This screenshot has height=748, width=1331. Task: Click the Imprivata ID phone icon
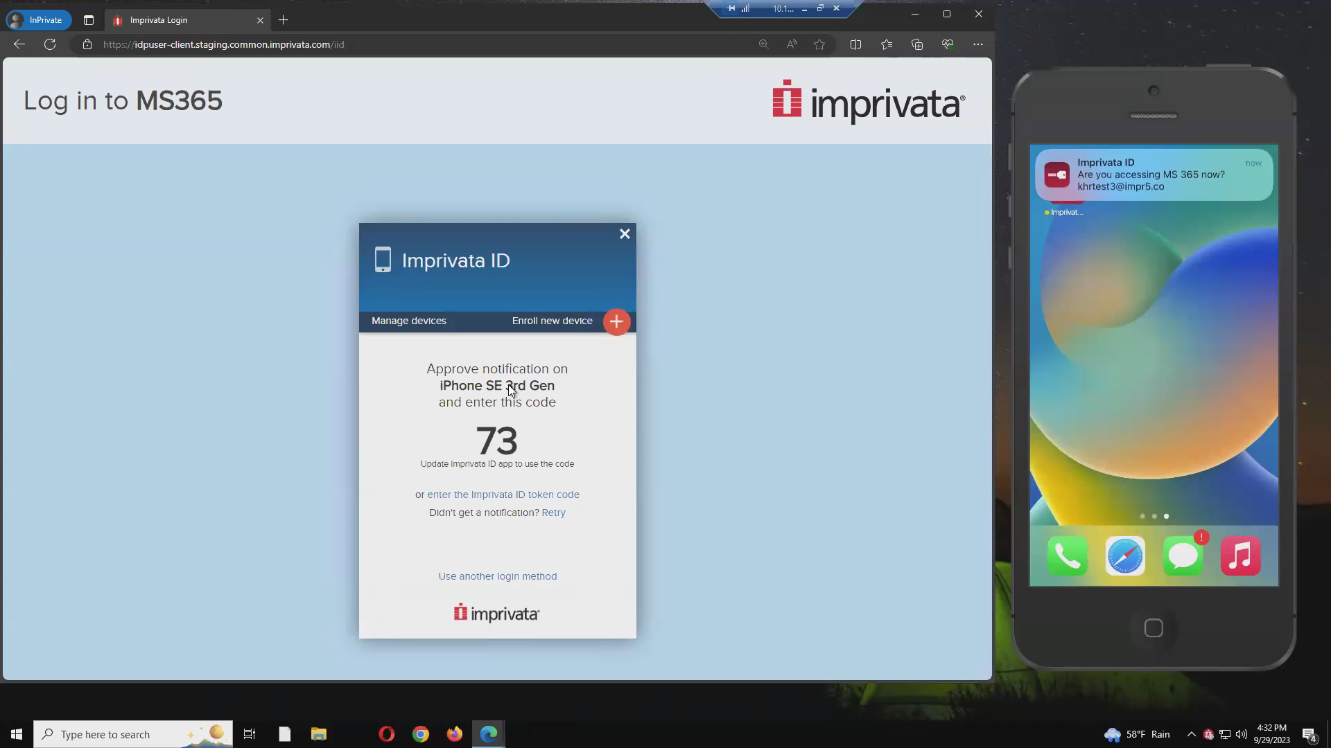pos(382,260)
